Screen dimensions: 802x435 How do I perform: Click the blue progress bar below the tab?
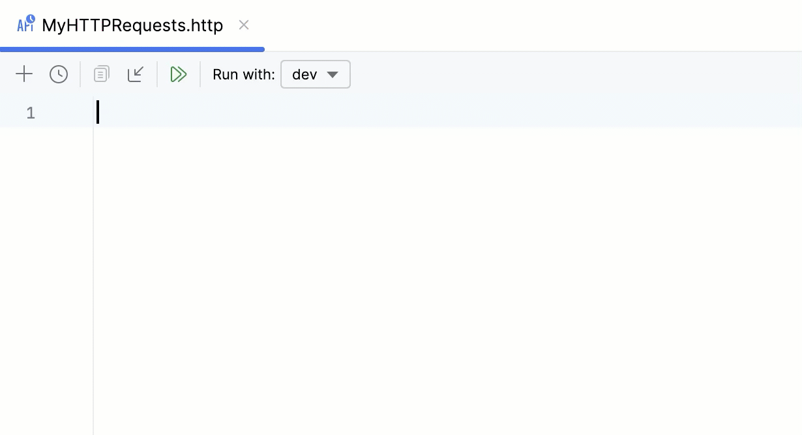coord(130,49)
